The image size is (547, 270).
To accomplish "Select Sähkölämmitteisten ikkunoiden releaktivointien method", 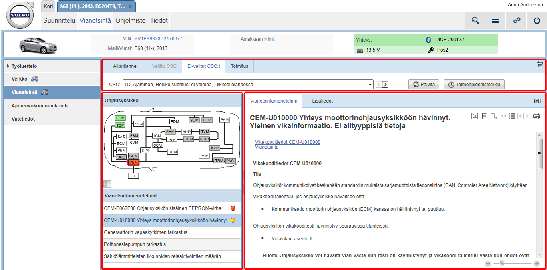I will click(x=172, y=256).
